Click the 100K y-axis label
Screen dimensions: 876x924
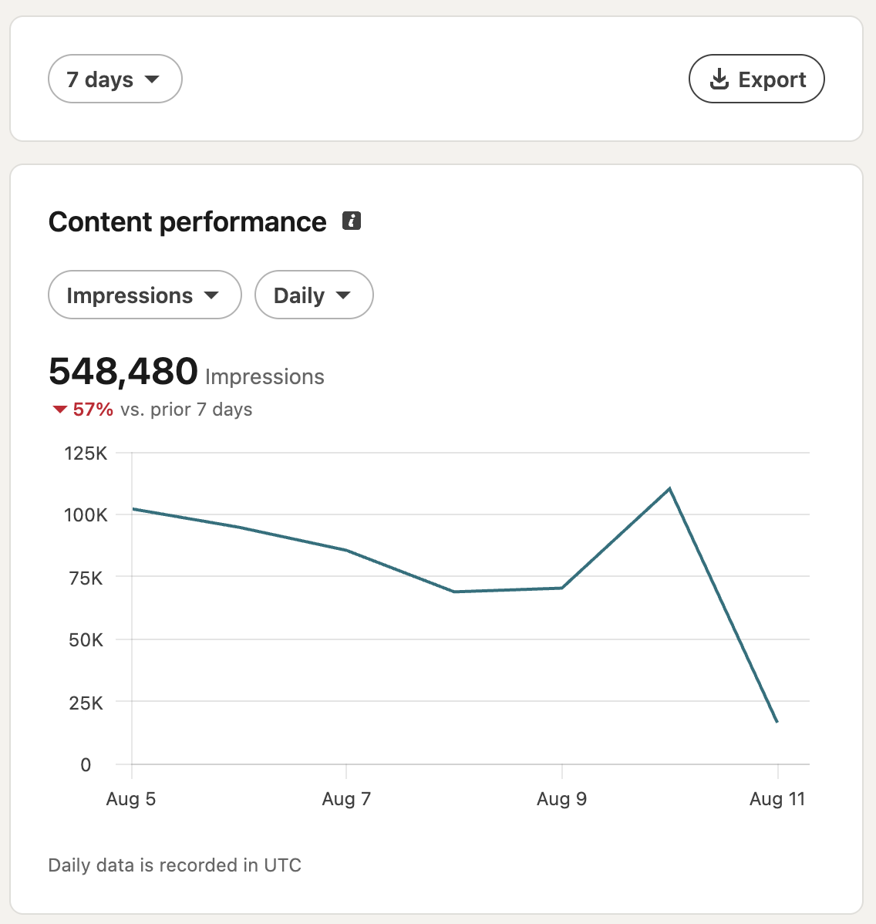(x=86, y=515)
